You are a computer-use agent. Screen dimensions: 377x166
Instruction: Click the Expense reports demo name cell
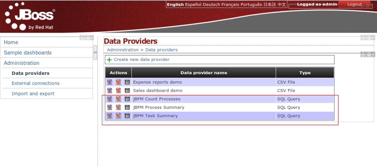tap(204, 82)
